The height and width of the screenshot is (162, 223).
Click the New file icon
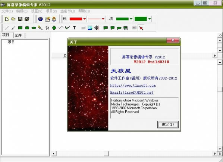tap(7, 19)
